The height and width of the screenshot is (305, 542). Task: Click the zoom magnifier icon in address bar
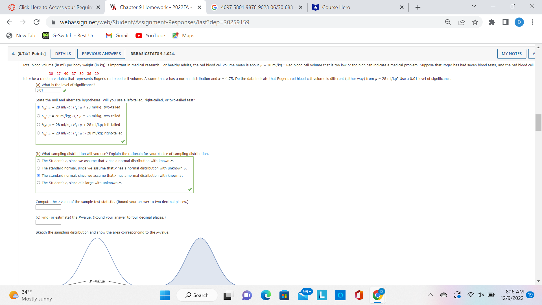[448, 22]
